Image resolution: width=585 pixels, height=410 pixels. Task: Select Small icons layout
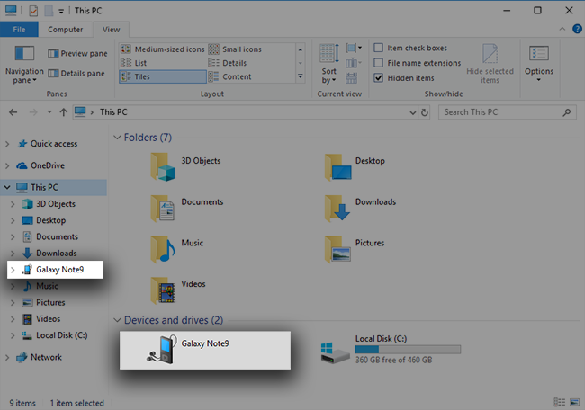tap(235, 49)
